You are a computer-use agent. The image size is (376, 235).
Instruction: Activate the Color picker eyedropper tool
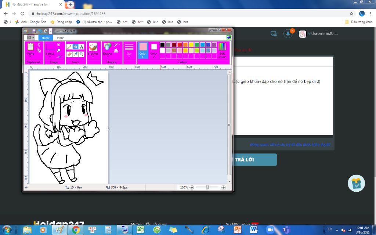(x=75, y=54)
